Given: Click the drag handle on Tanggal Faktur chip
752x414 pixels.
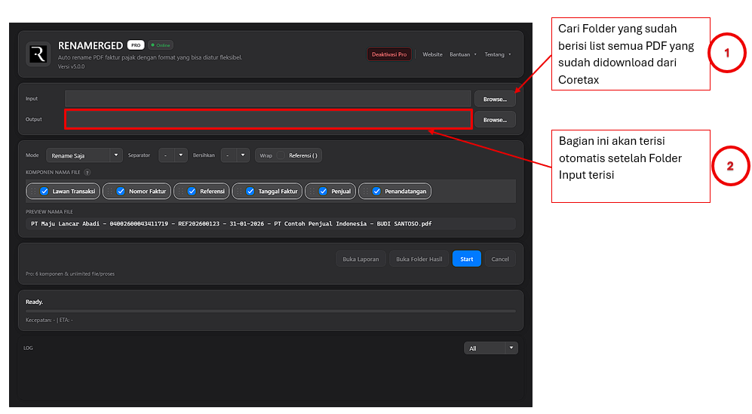Looking at the screenshot, I should click(x=239, y=191).
